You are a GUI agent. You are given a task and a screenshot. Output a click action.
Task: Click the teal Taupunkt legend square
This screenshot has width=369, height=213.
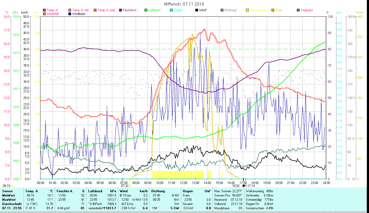pyautogui.click(x=298, y=10)
